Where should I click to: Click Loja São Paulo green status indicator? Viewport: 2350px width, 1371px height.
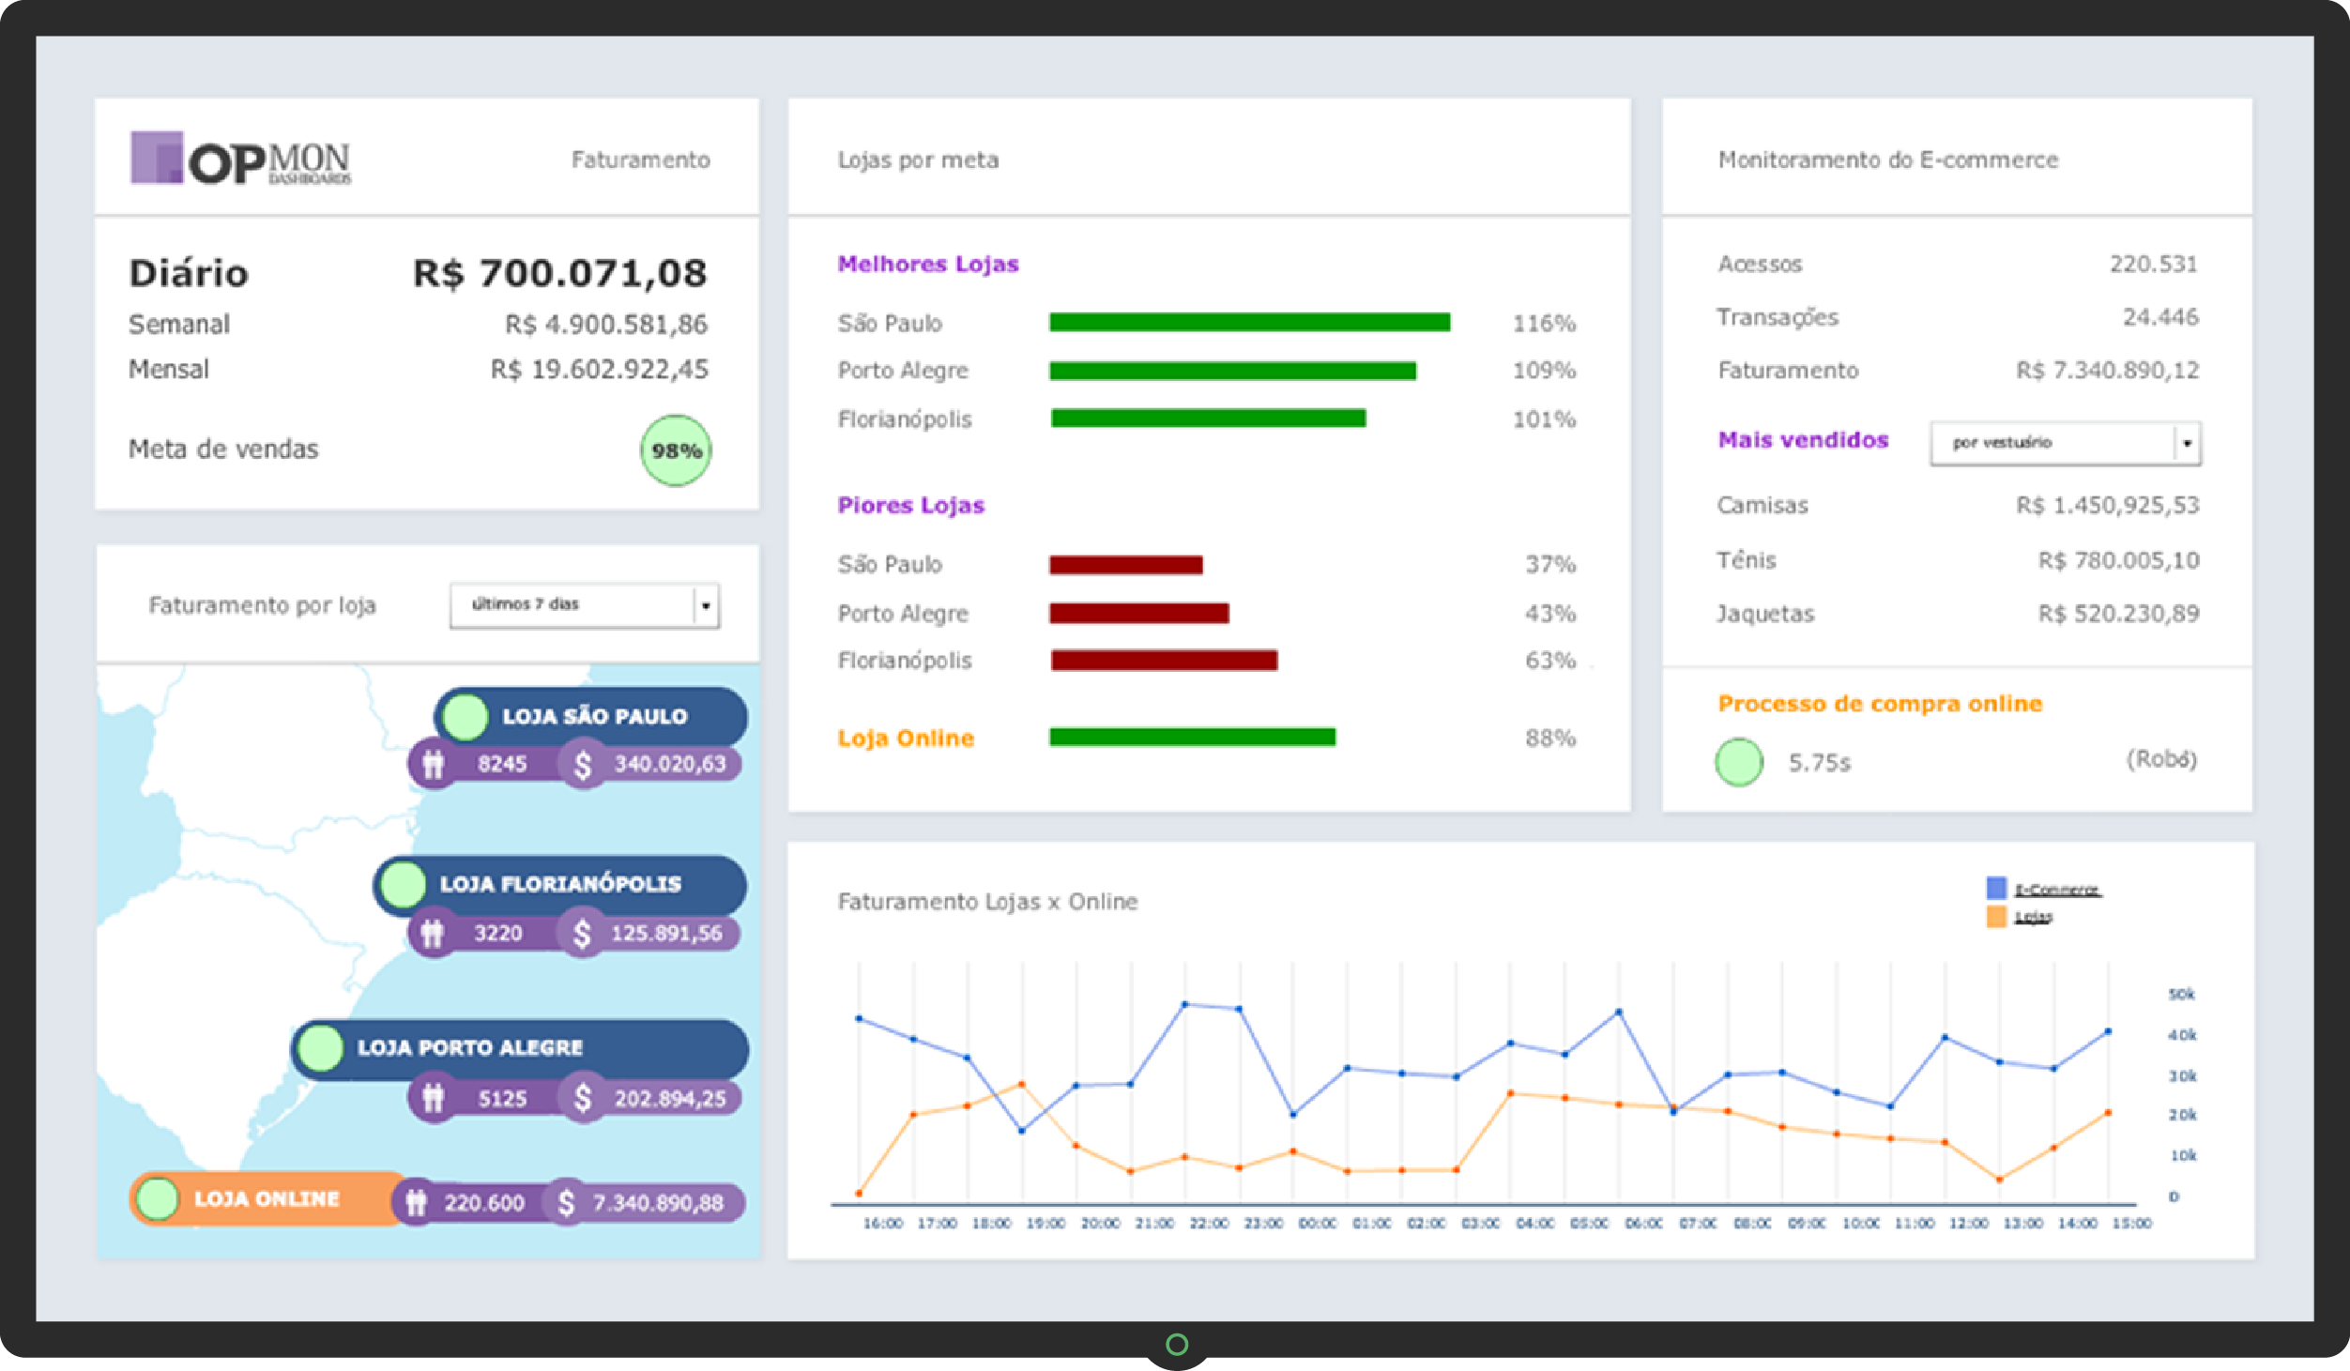pyautogui.click(x=465, y=717)
